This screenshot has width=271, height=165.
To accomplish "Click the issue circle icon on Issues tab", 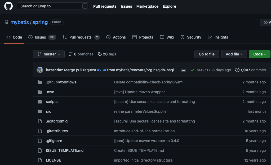I will [x=30, y=37].
